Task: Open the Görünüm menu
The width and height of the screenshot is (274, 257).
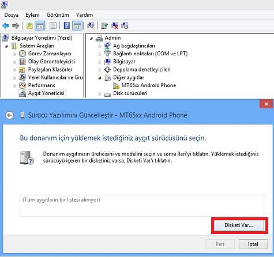Action: (58, 15)
